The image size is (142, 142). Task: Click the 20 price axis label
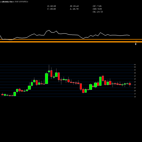click(135, 91)
